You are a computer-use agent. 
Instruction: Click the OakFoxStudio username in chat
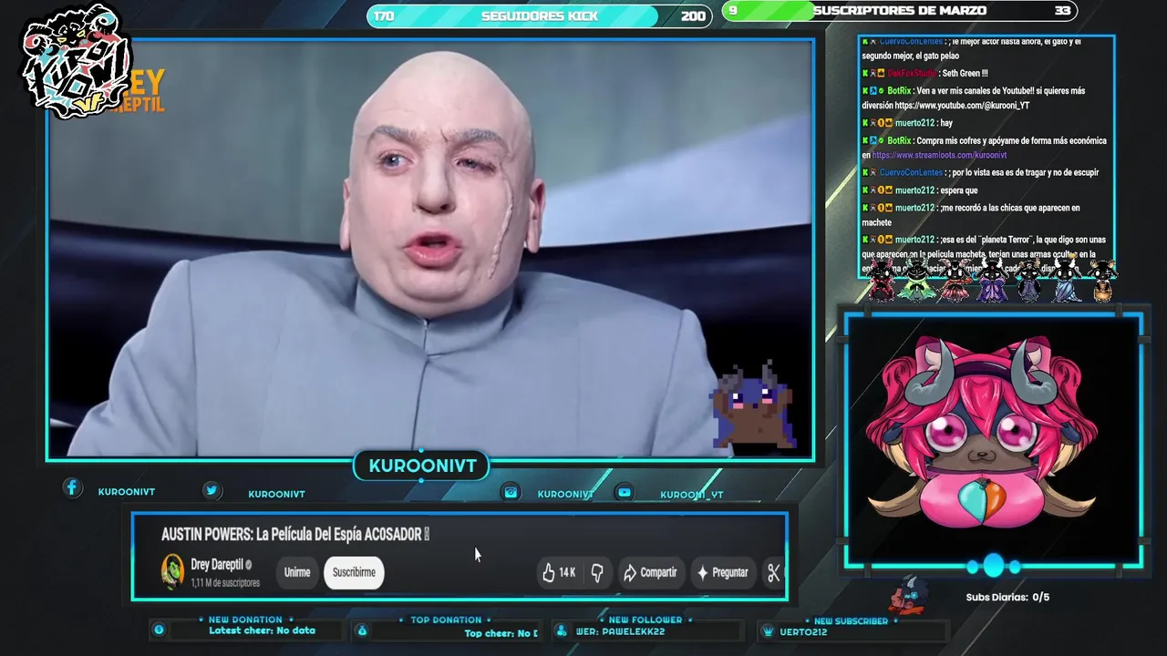[913, 73]
